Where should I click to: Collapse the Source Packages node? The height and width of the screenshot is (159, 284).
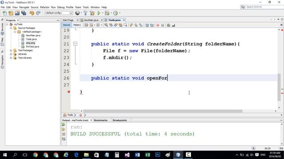click(11, 28)
